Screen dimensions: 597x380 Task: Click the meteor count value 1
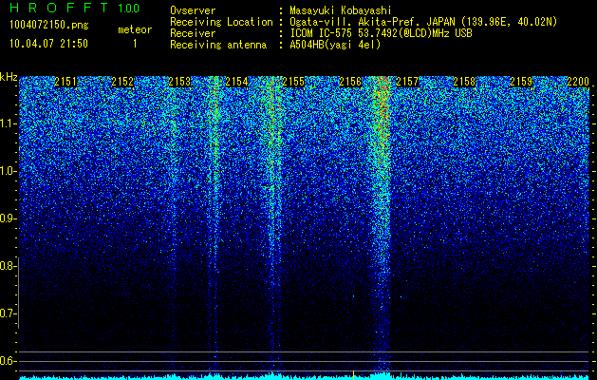(135, 44)
